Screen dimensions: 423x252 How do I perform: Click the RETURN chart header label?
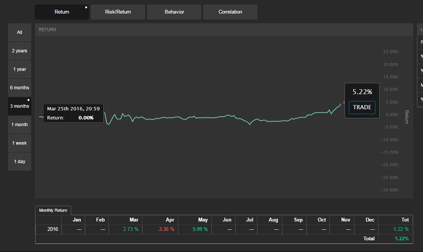(x=48, y=29)
